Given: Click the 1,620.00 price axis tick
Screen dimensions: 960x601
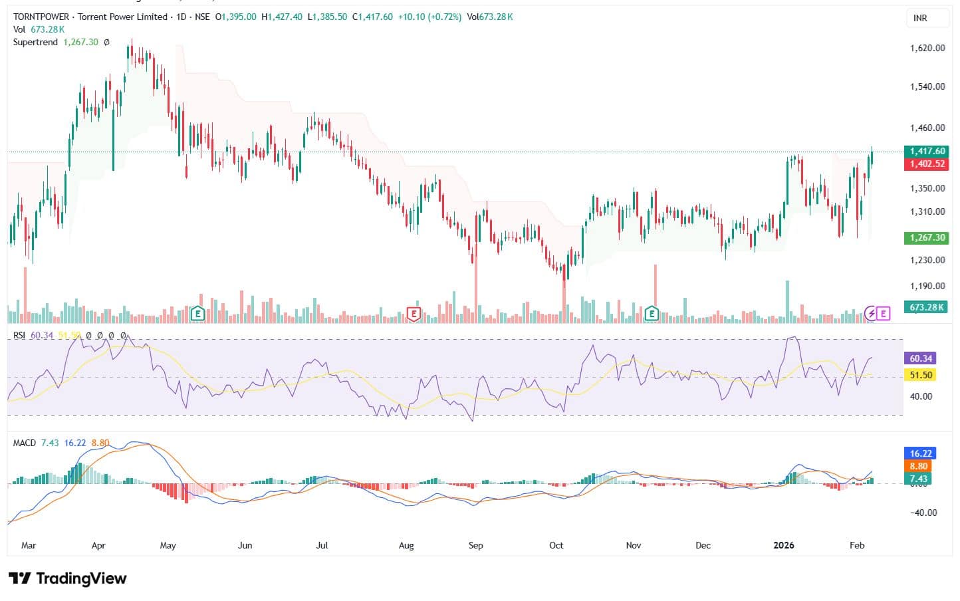Looking at the screenshot, I should coord(927,48).
